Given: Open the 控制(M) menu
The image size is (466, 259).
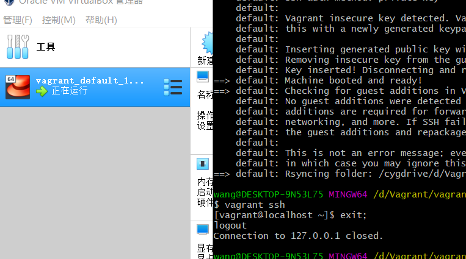Looking at the screenshot, I should pyautogui.click(x=59, y=20).
